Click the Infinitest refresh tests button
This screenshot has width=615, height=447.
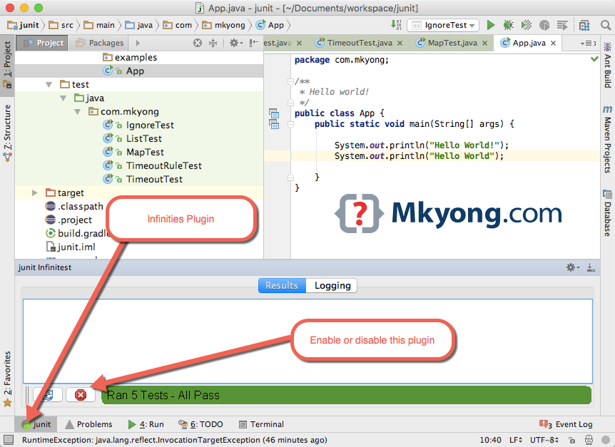[x=48, y=394]
